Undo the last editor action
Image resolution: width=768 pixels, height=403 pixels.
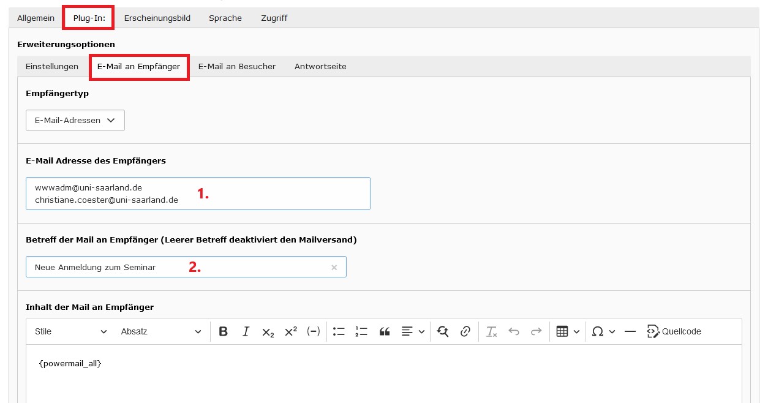tap(514, 331)
